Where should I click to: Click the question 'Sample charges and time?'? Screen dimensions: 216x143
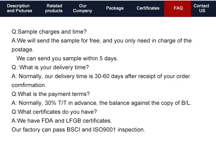[x=49, y=32]
